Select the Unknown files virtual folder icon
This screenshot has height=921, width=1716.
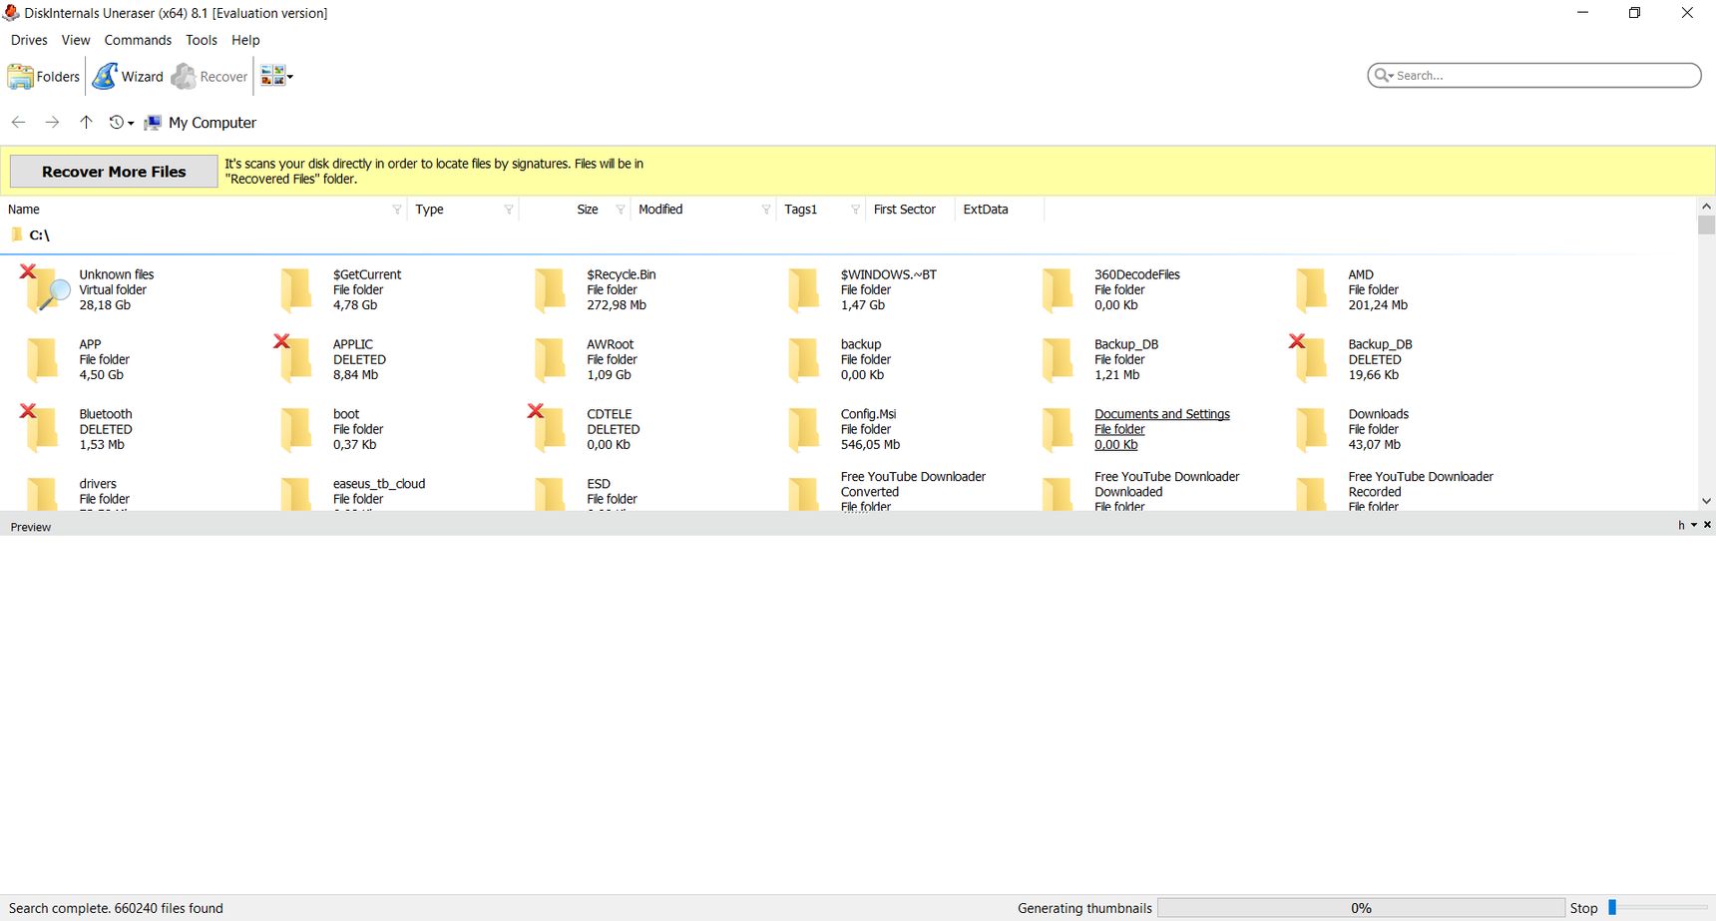coord(46,289)
